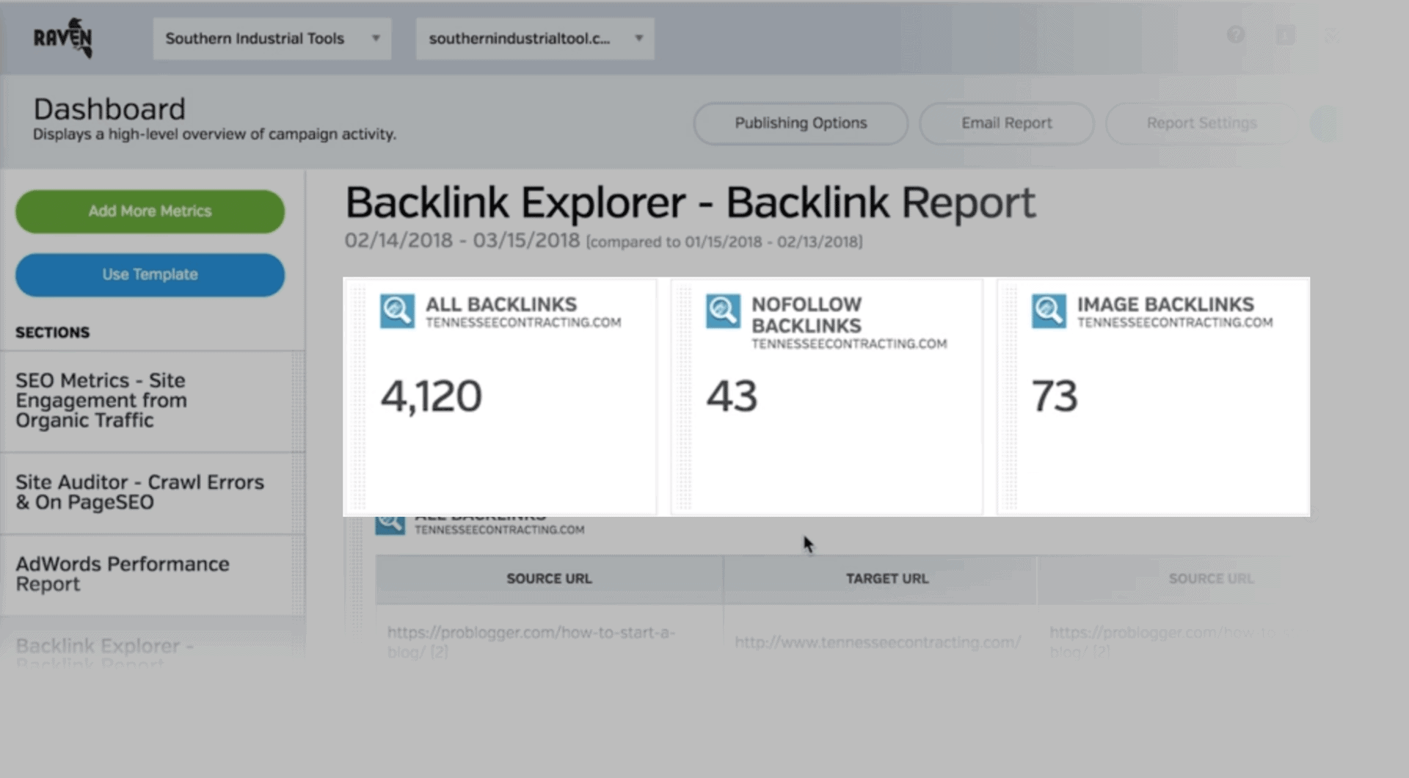Open help via question mark icon
1409x778 pixels.
(1236, 35)
